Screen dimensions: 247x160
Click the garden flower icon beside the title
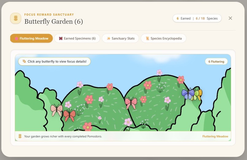[x=16, y=18]
